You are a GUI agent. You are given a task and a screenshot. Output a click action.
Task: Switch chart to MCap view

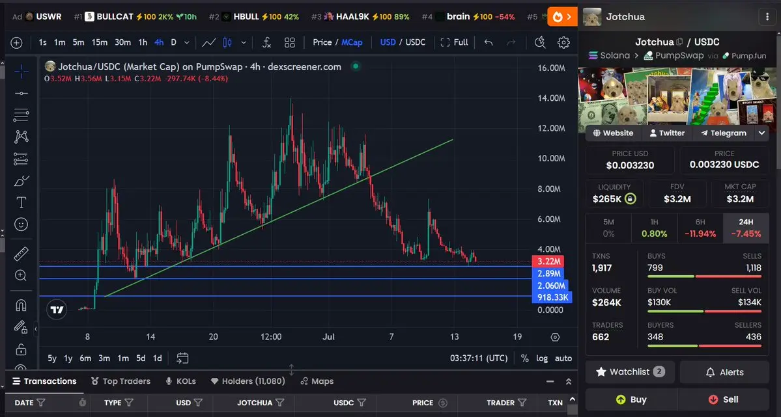[352, 42]
